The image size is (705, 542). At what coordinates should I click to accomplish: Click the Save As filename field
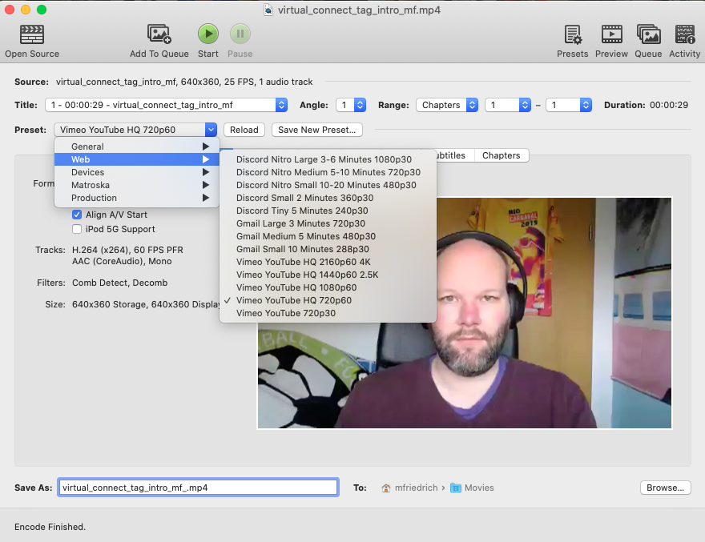pos(198,488)
